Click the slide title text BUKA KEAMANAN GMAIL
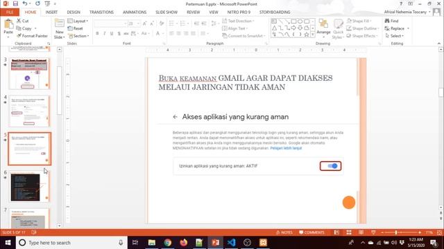This screenshot has width=444, height=249. click(246, 82)
